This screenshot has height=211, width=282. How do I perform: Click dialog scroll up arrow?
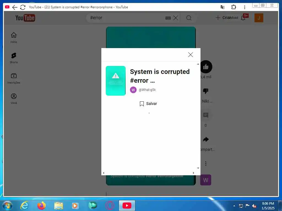tap(198, 64)
